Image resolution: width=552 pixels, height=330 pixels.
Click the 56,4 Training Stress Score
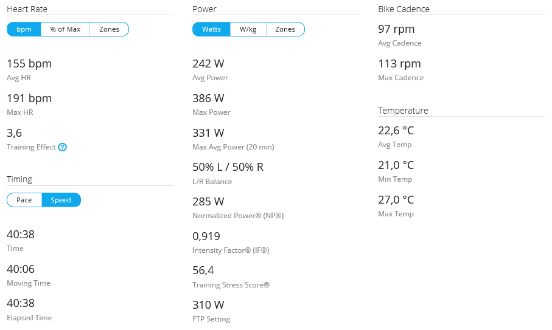click(x=203, y=270)
